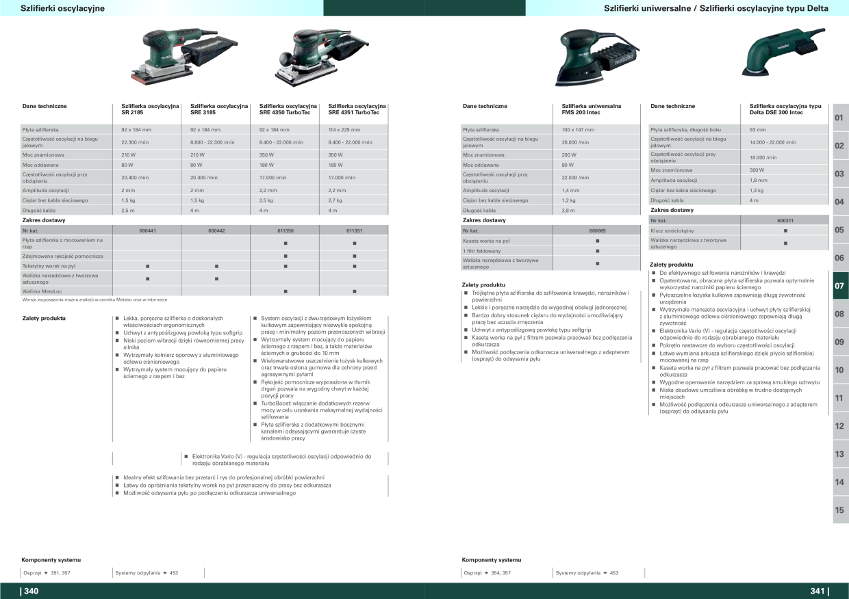Click catalog number 600441

pyautogui.click(x=147, y=230)
